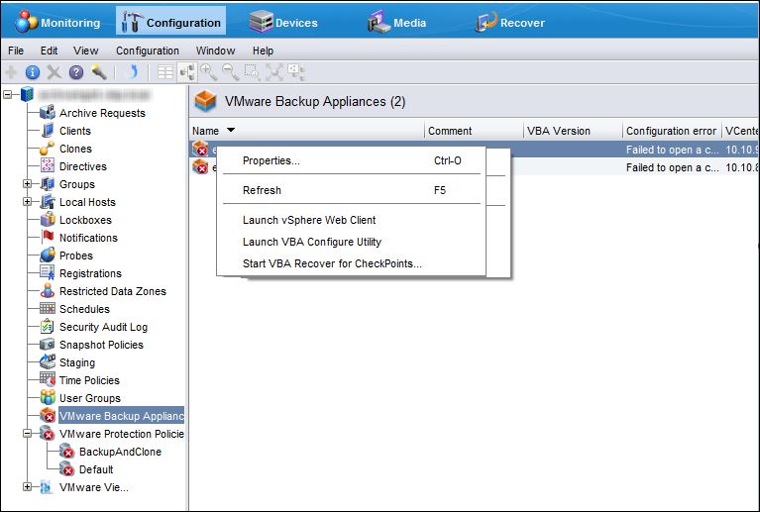Click the grey plus Create toolbar icon
This screenshot has height=512, width=760.
click(10, 72)
